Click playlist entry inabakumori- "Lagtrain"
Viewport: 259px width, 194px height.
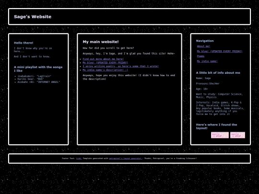[x=35, y=76]
